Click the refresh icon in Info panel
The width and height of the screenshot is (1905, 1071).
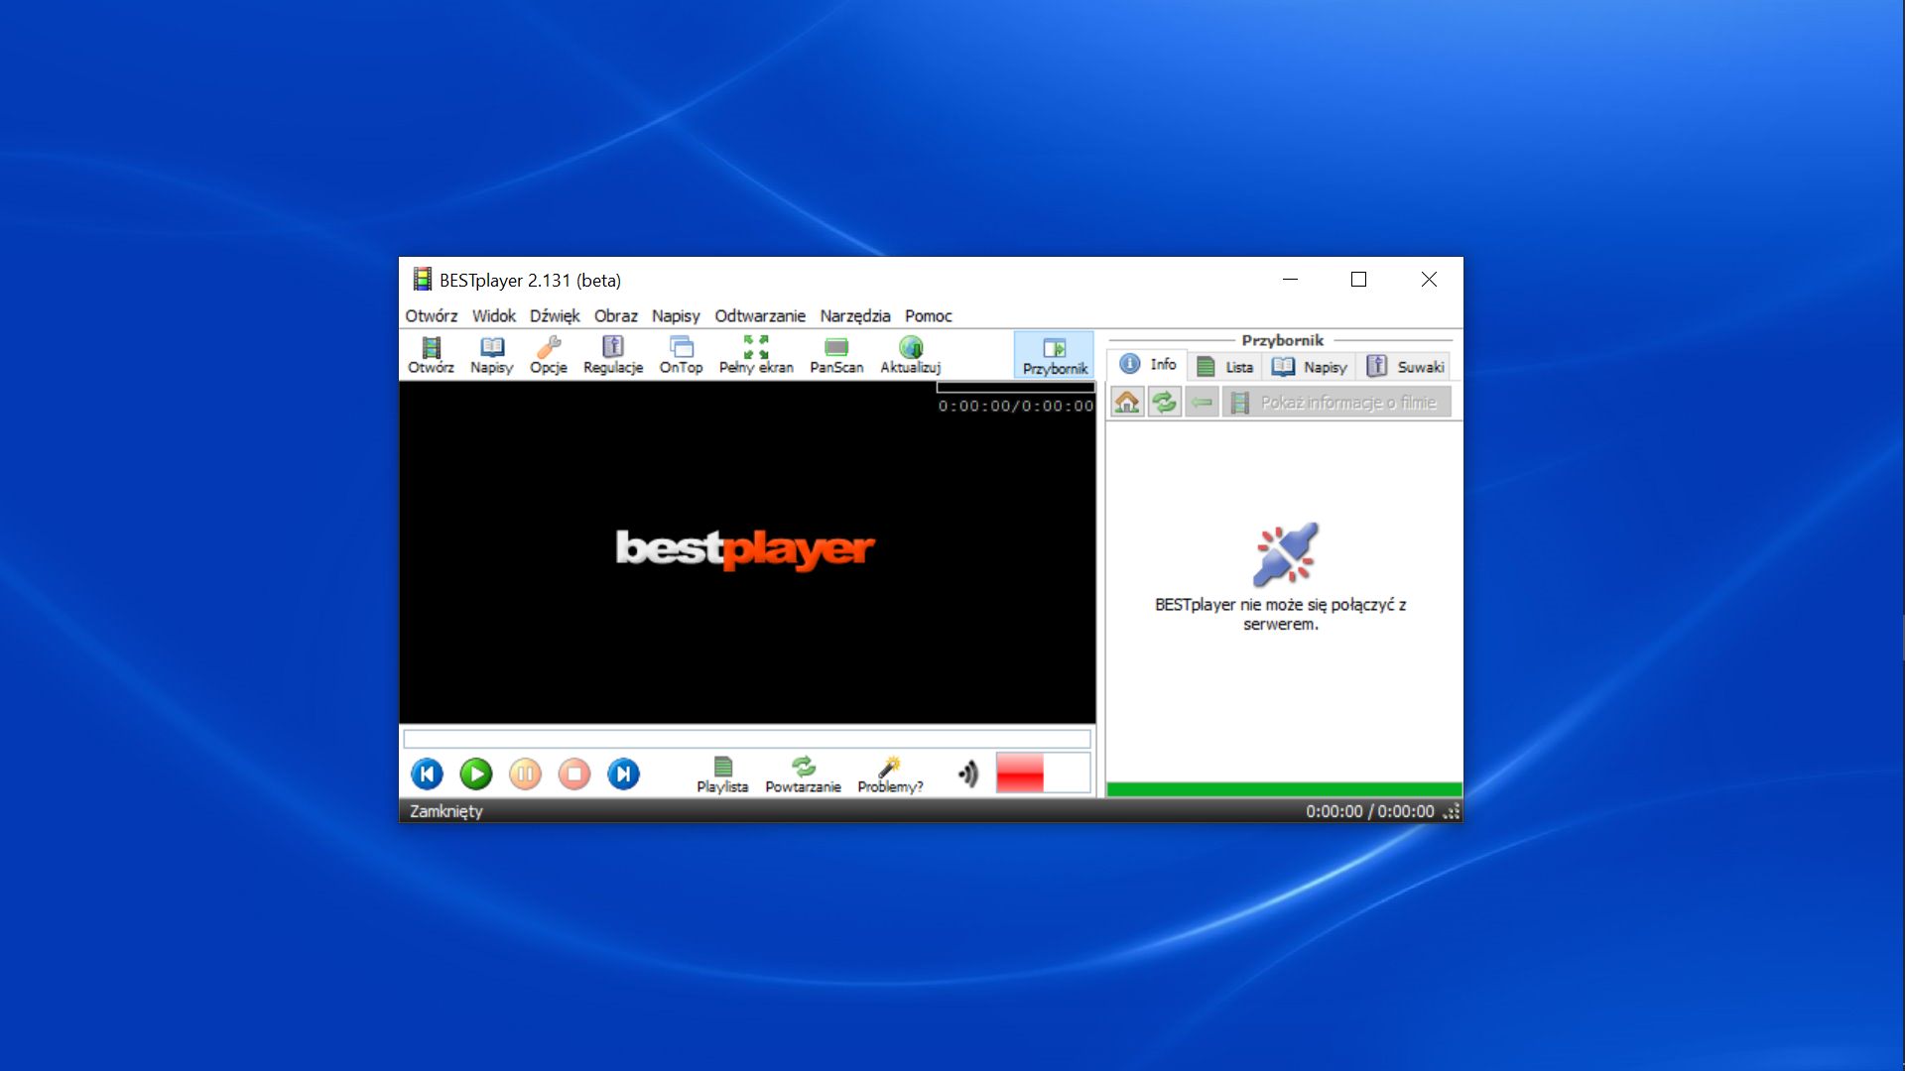(x=1164, y=402)
